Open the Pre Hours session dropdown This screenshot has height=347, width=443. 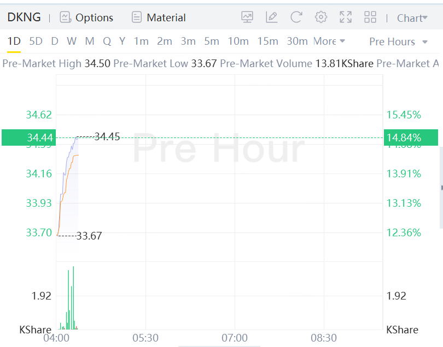pos(398,42)
